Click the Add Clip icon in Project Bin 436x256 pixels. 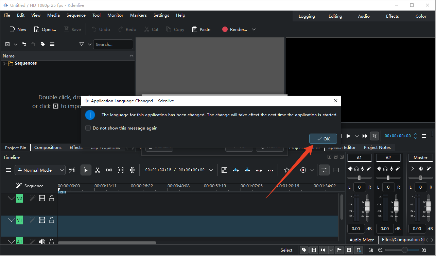7,44
